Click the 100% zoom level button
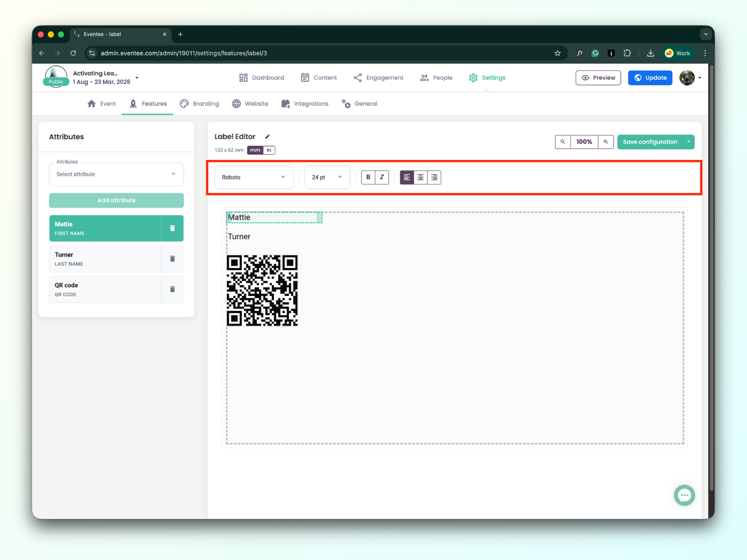The image size is (747, 560). (x=584, y=142)
